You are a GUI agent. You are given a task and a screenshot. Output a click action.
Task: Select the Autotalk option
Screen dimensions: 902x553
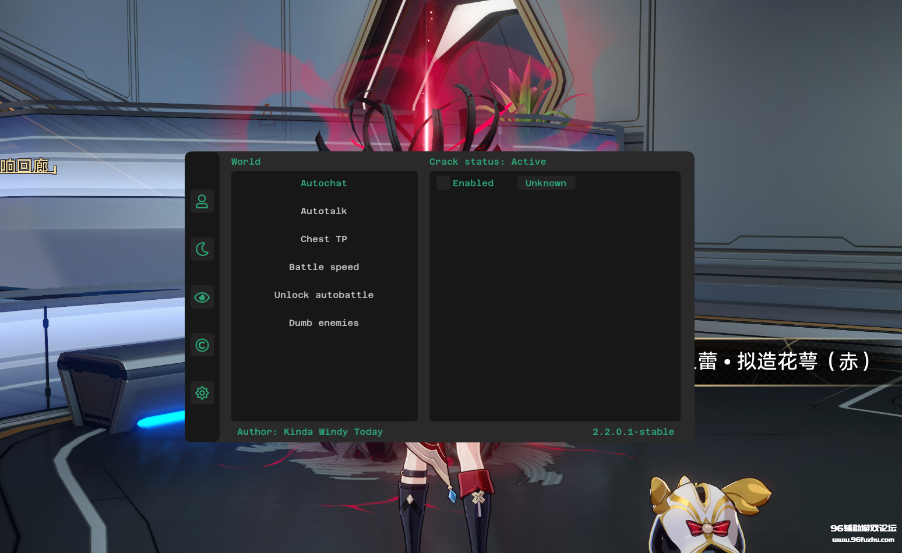(324, 211)
